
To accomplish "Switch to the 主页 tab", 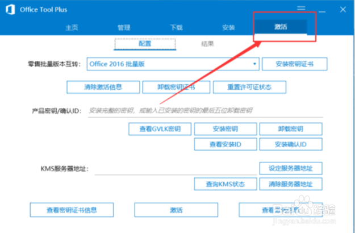I will (x=72, y=27).
